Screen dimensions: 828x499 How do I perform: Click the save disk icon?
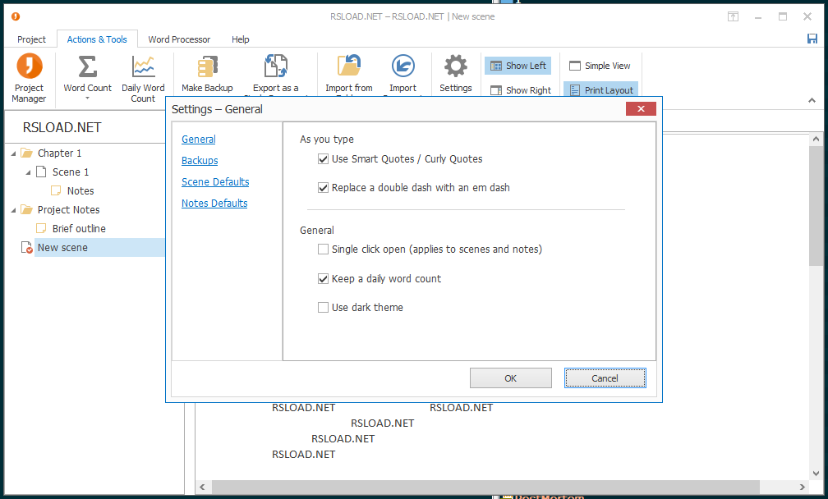point(812,39)
